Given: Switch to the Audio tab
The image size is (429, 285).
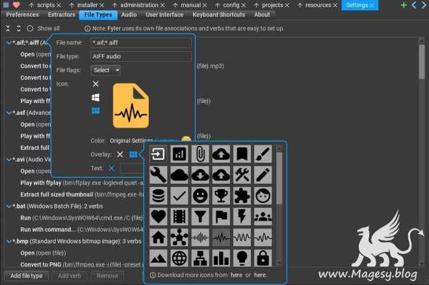Looking at the screenshot, I should (x=129, y=15).
